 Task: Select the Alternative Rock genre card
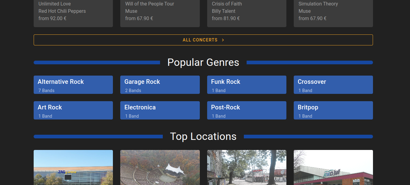tap(73, 85)
